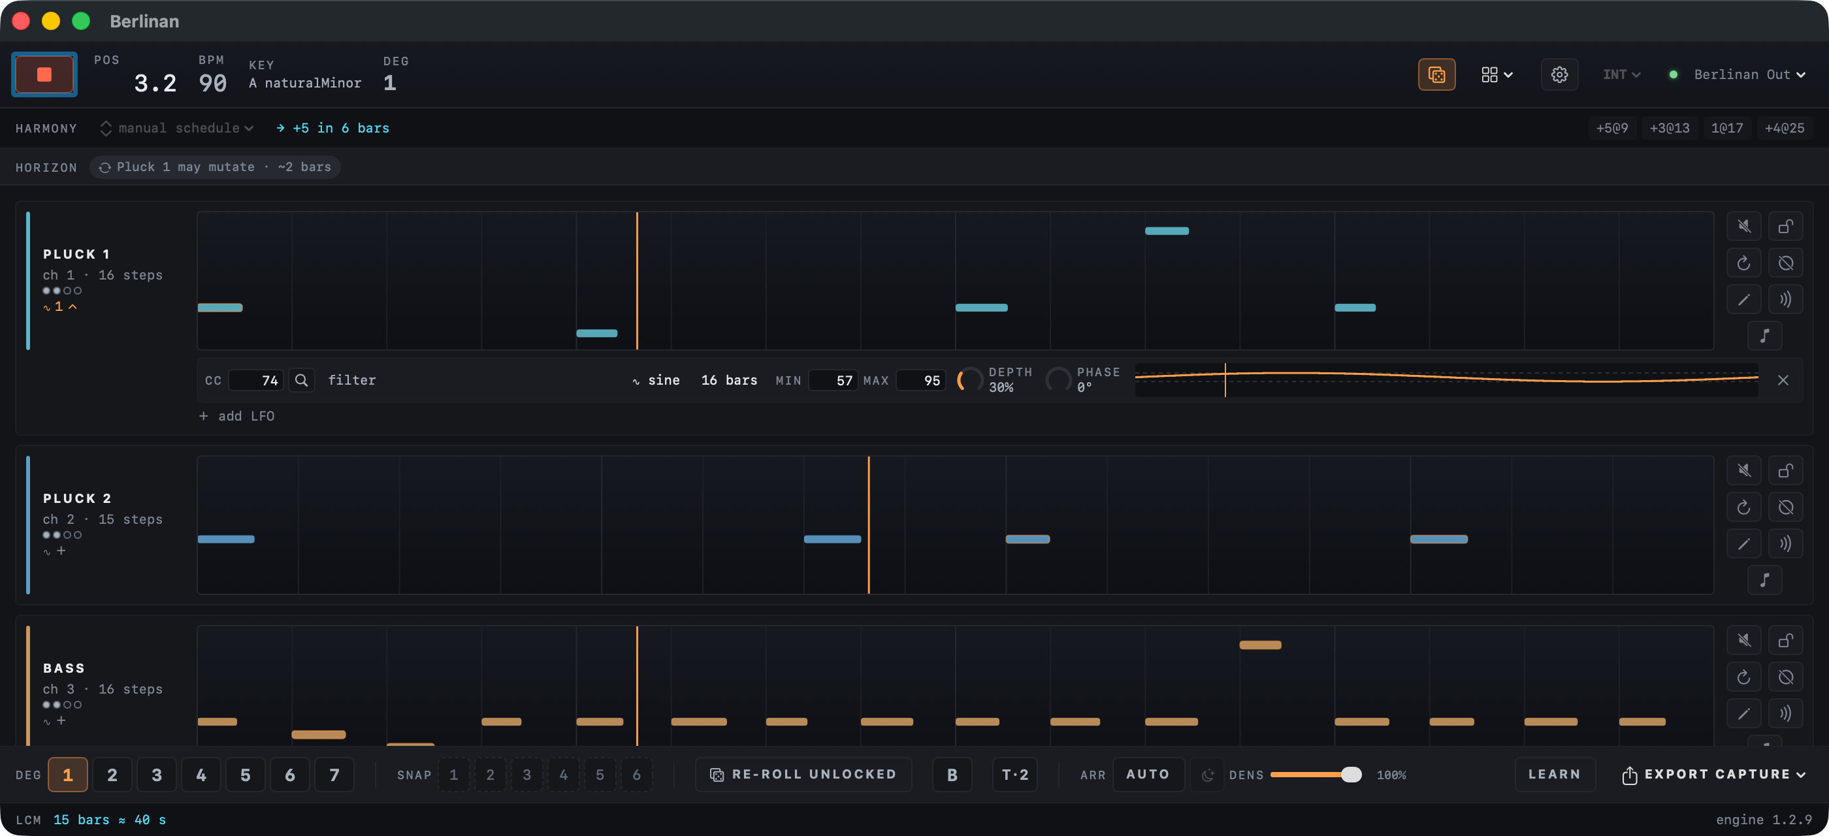Open the INT clock source dropdown

(x=1621, y=74)
